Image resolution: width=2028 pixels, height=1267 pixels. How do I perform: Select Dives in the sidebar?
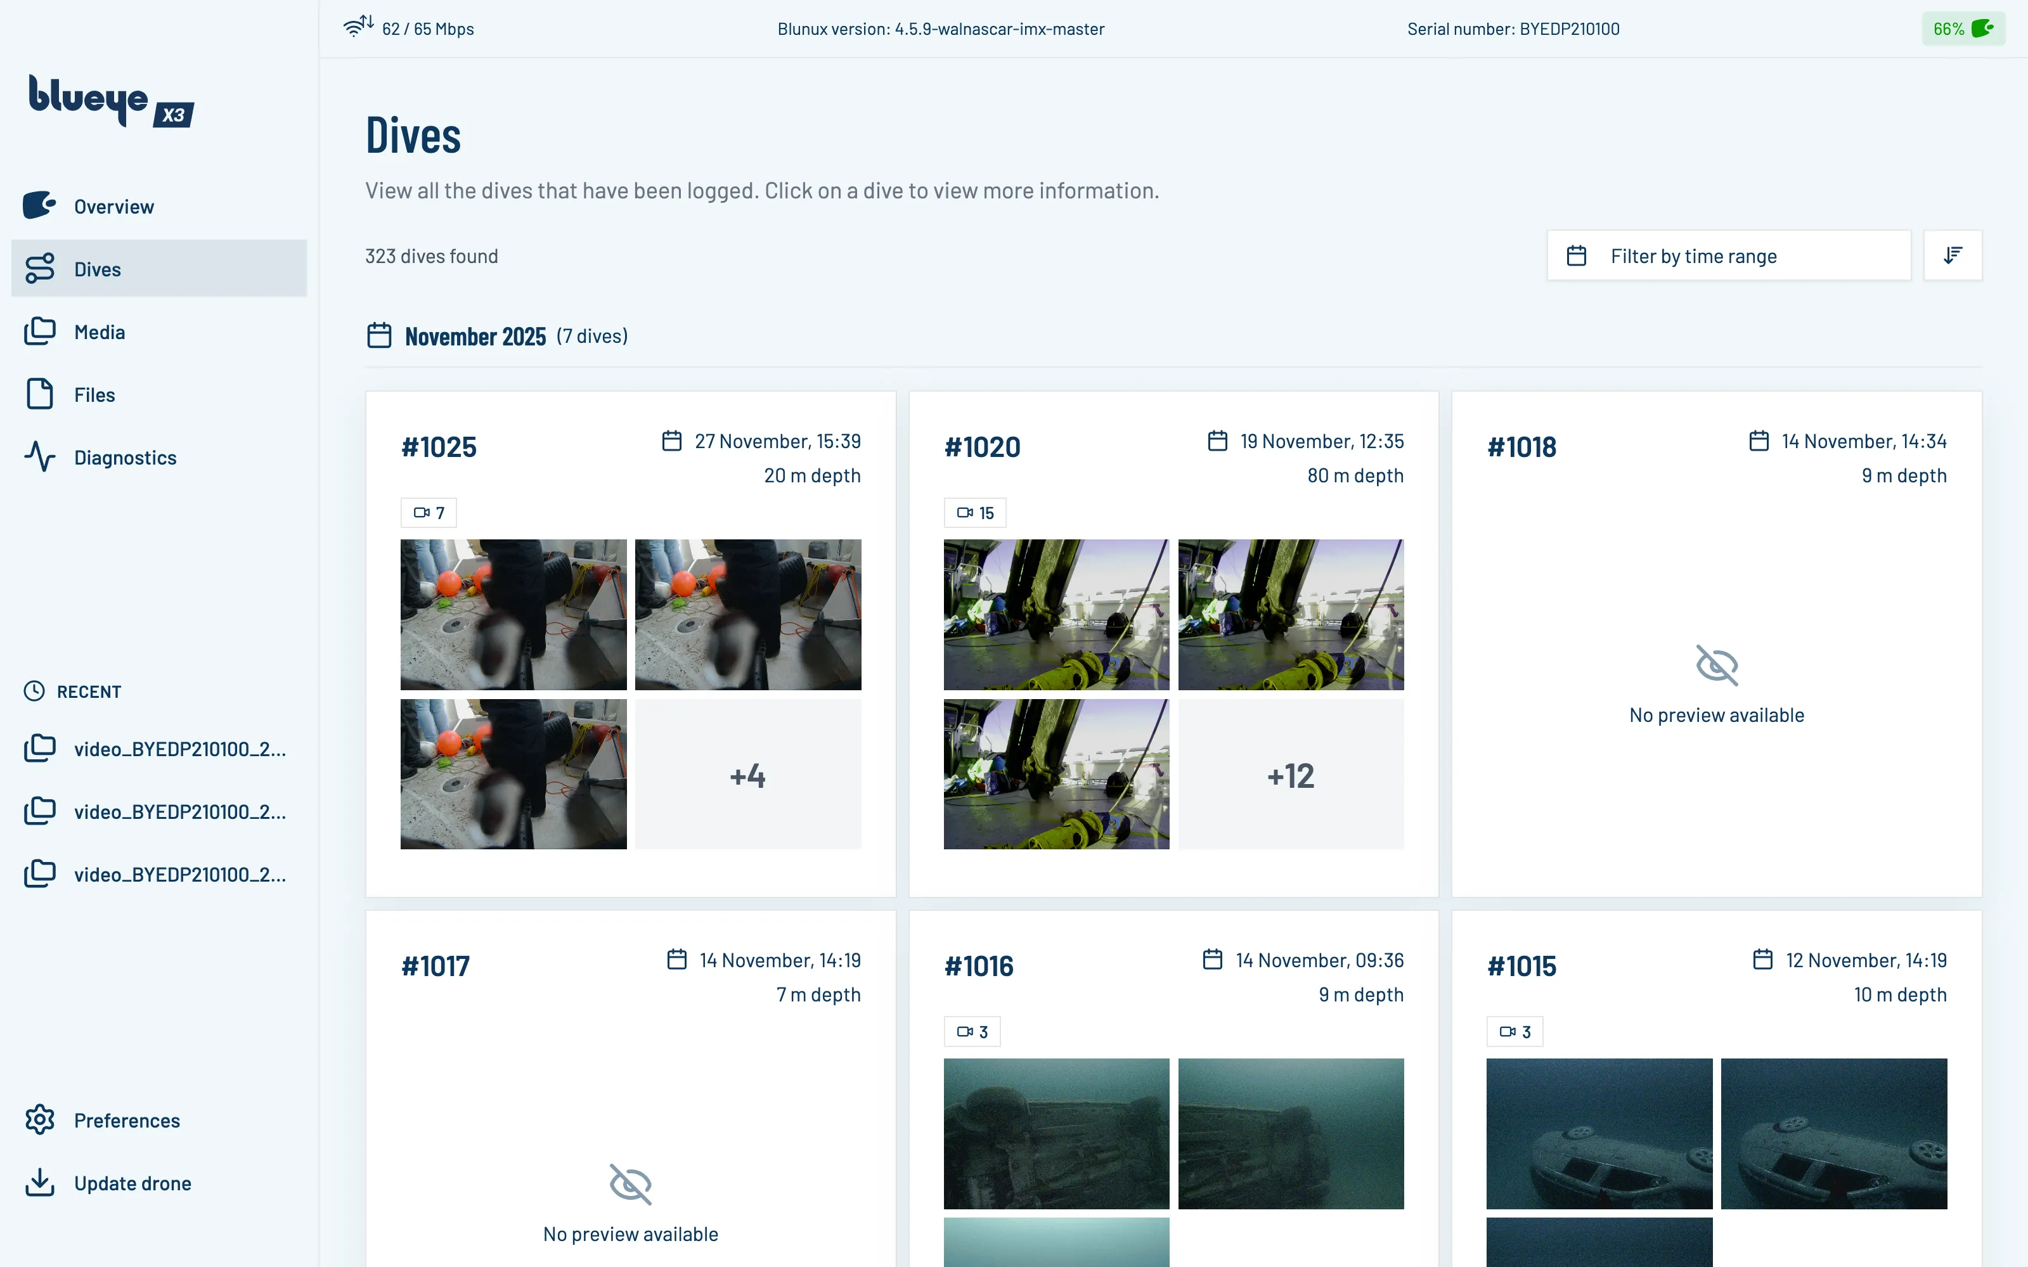pos(159,268)
